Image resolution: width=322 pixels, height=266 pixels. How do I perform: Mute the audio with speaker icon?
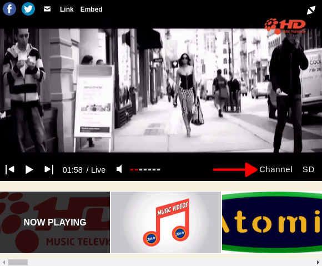[x=119, y=169]
